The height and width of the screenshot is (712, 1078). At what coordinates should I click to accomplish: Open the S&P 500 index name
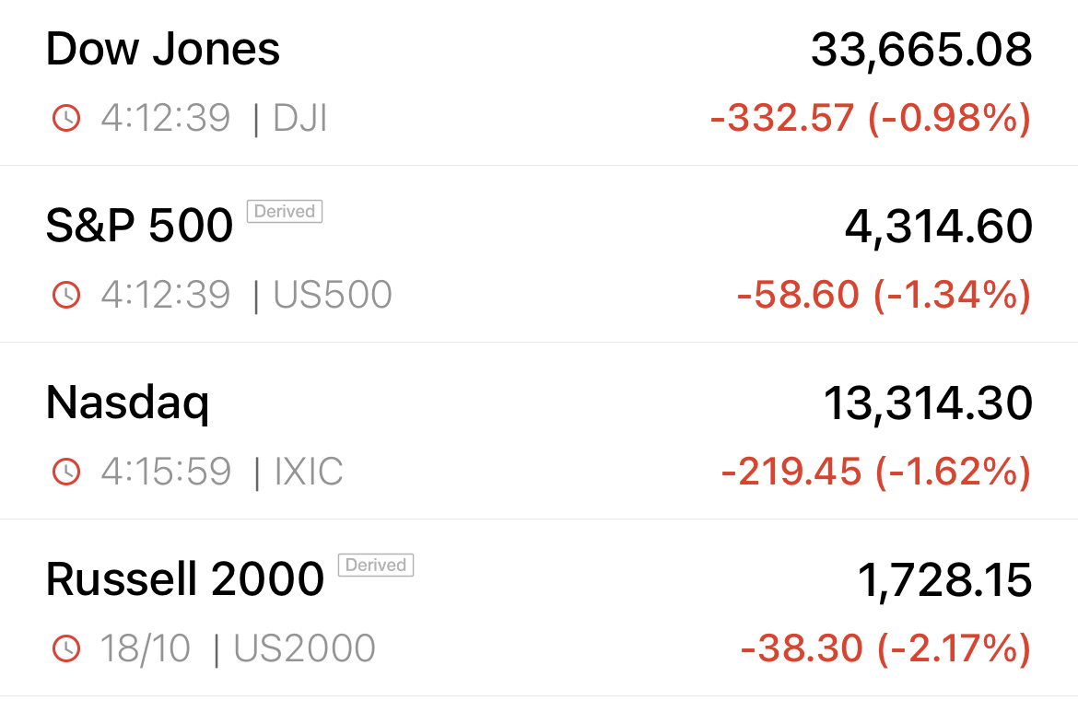139,226
